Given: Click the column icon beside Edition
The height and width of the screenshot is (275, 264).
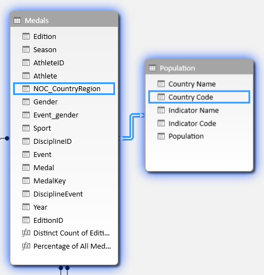Looking at the screenshot, I should click(x=26, y=36).
